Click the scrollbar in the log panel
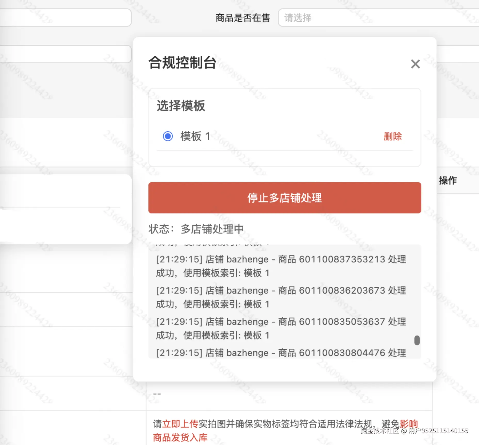This screenshot has width=479, height=445. click(417, 341)
